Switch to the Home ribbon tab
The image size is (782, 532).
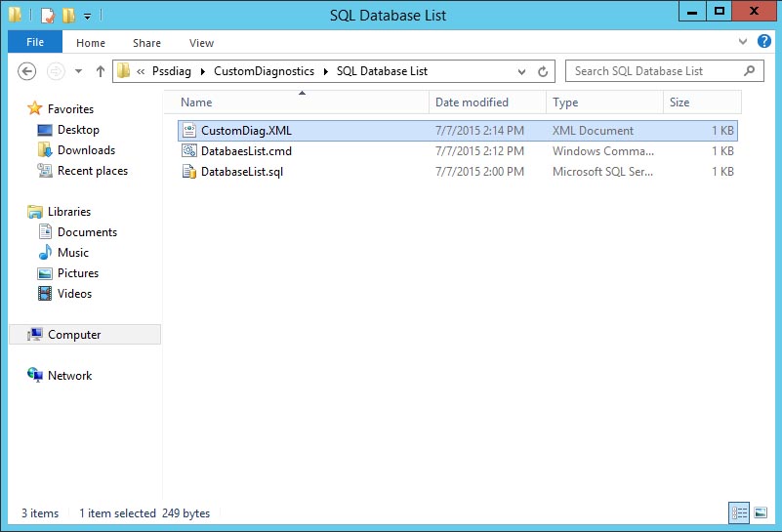pos(90,43)
